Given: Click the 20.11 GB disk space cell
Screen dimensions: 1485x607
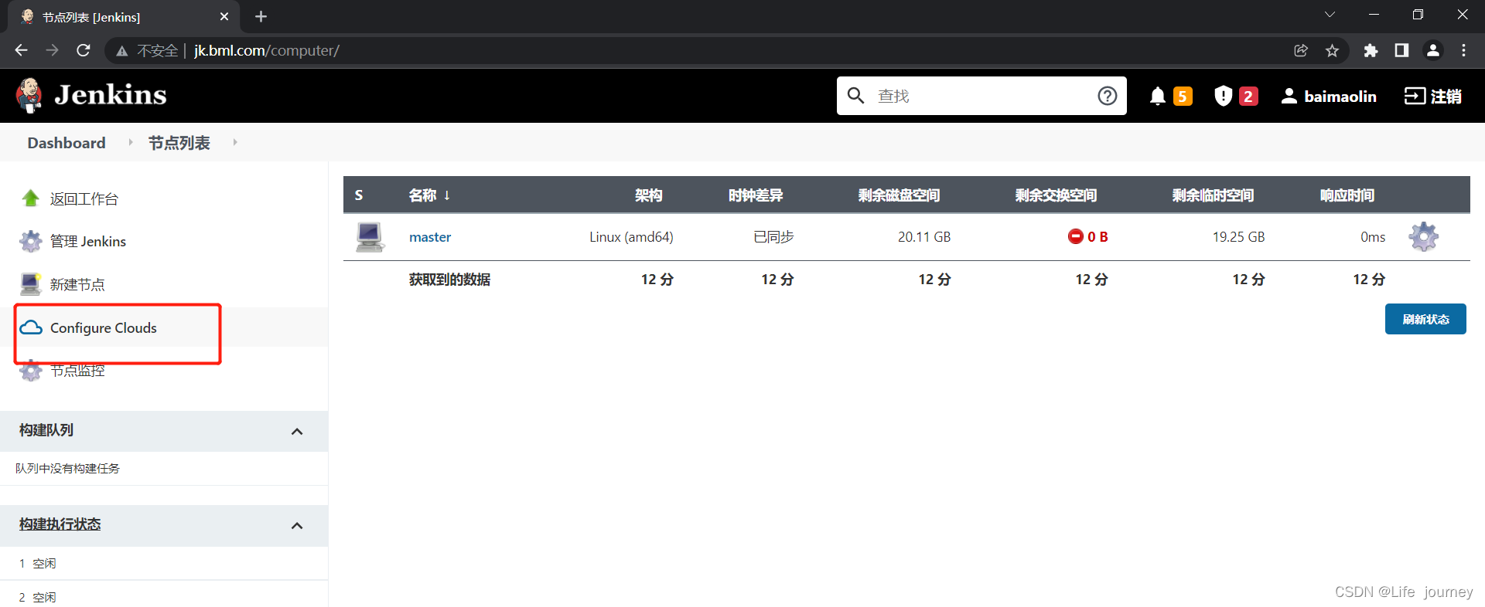Looking at the screenshot, I should tap(924, 237).
